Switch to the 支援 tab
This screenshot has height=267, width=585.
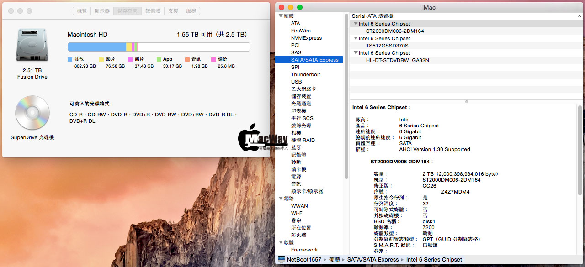click(x=173, y=11)
